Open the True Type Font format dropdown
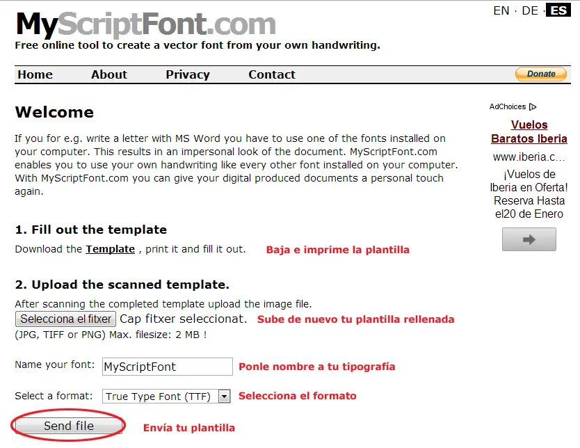Viewport: 580px width, 448px height. [x=166, y=397]
